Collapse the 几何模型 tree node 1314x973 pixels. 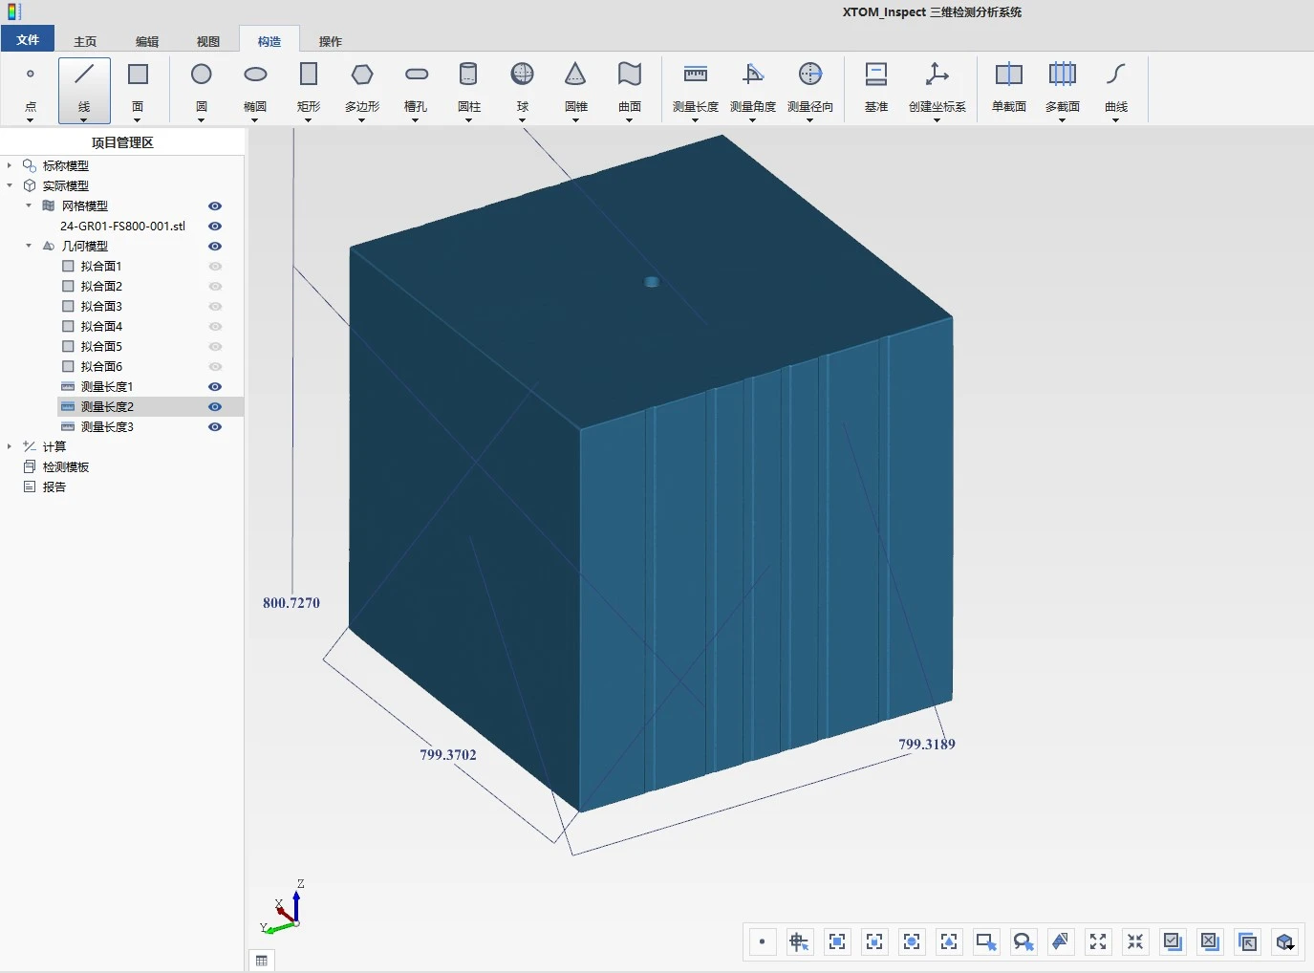coord(29,246)
